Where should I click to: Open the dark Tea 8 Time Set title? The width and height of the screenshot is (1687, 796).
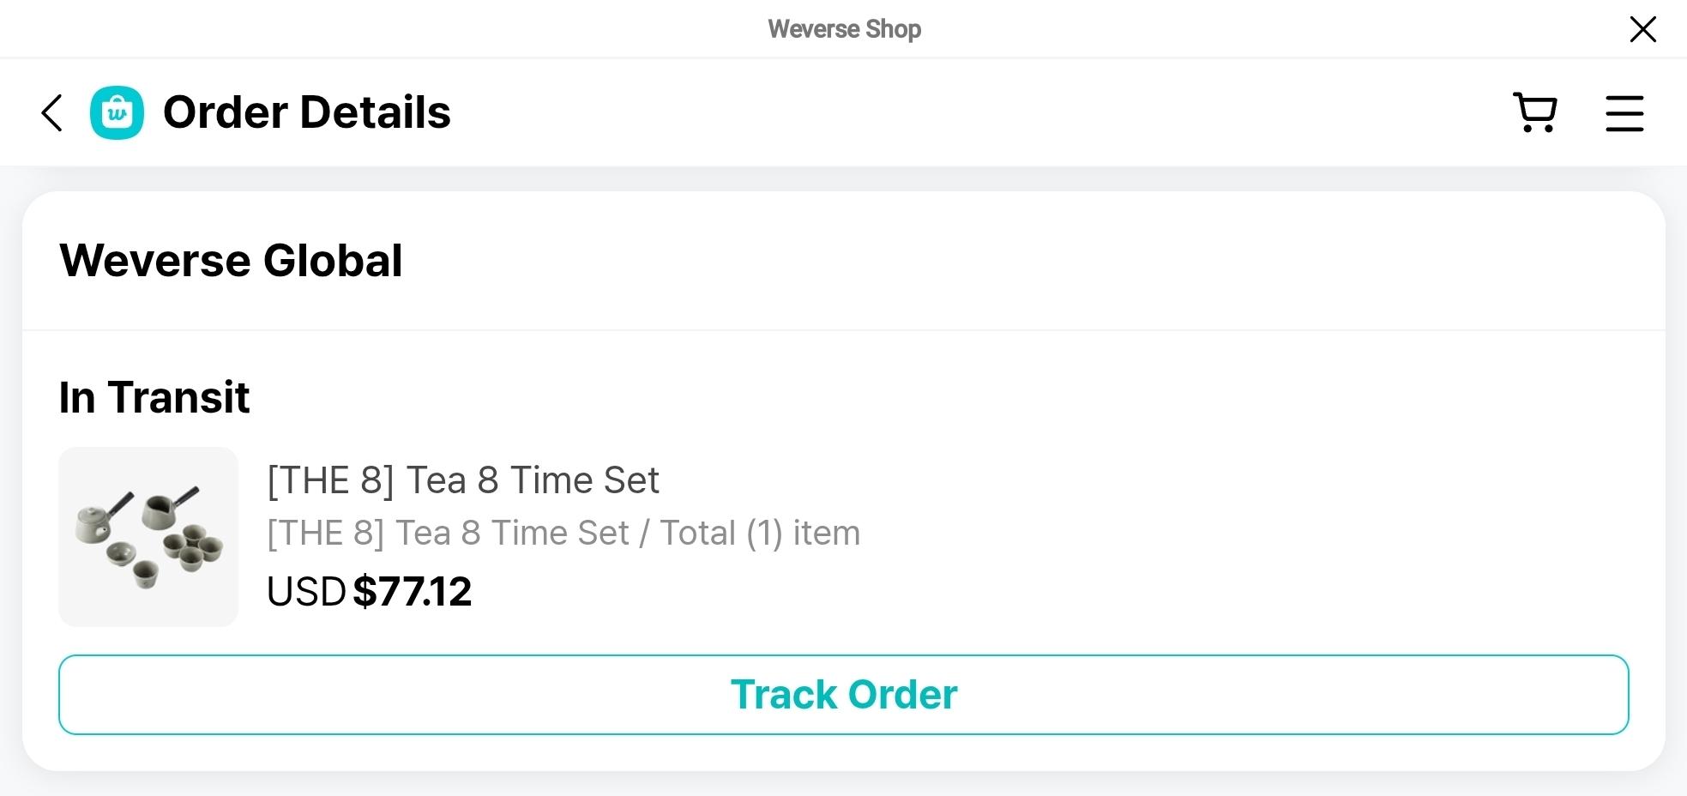tap(532, 480)
